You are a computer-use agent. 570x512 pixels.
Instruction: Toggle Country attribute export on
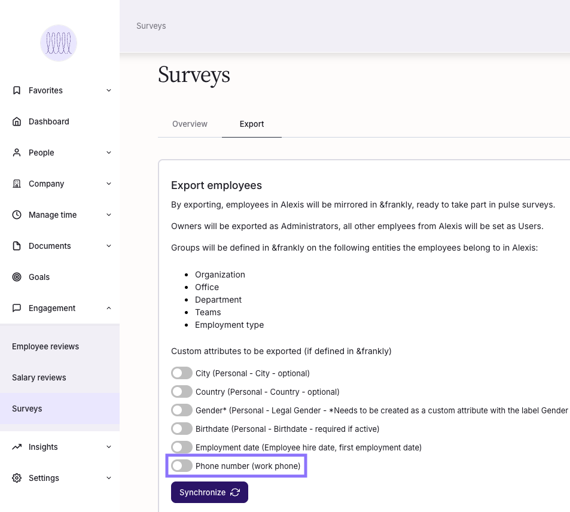pos(182,392)
